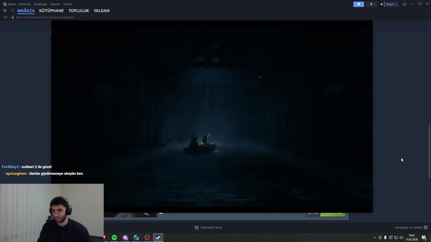Show hidden system tray icons
This screenshot has width=431, height=242.
pos(374,238)
